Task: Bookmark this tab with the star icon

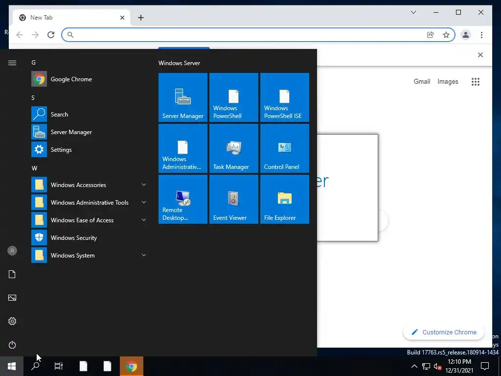Action: point(446,35)
